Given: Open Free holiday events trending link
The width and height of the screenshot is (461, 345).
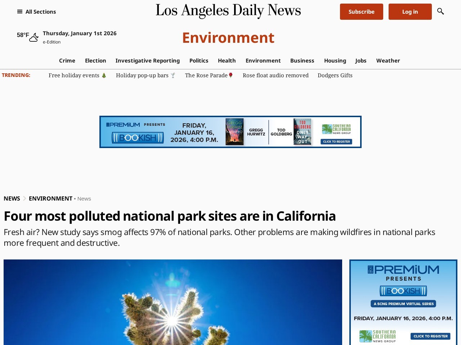Looking at the screenshot, I should tap(77, 75).
